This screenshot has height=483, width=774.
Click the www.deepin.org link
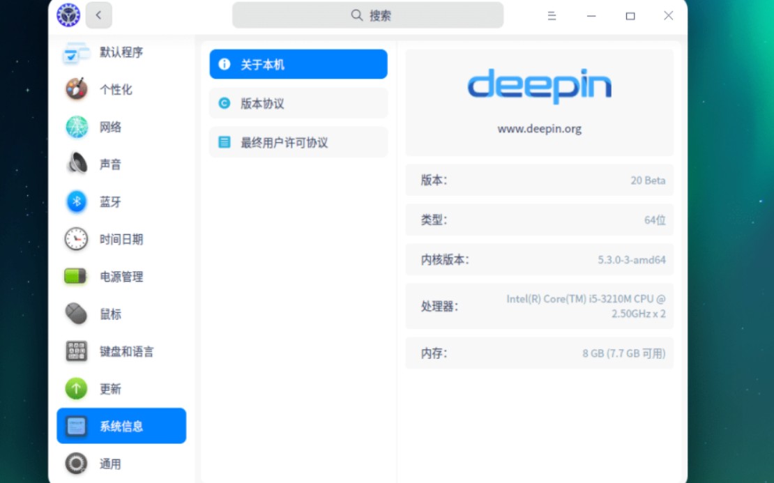(540, 129)
